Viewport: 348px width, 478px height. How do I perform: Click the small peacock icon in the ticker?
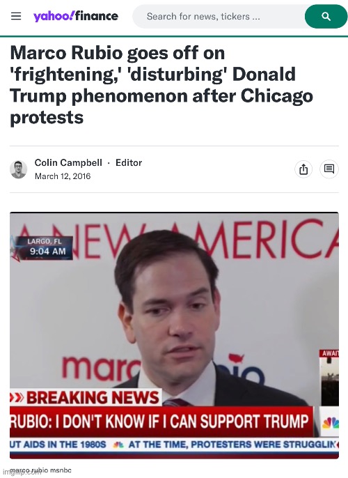[118, 445]
